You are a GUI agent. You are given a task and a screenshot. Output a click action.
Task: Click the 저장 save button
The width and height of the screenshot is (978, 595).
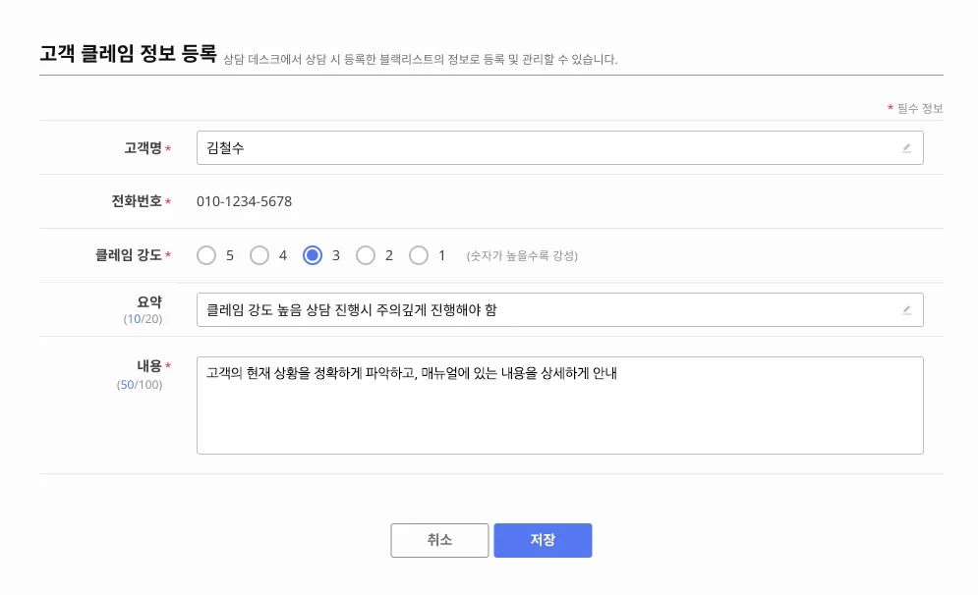543,540
